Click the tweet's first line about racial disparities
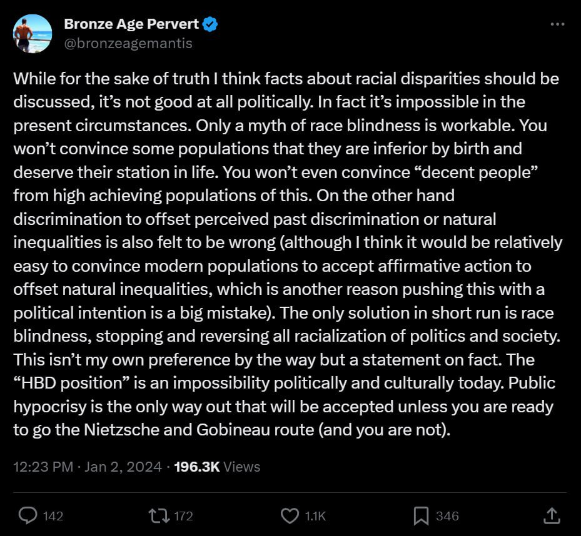 [x=286, y=79]
